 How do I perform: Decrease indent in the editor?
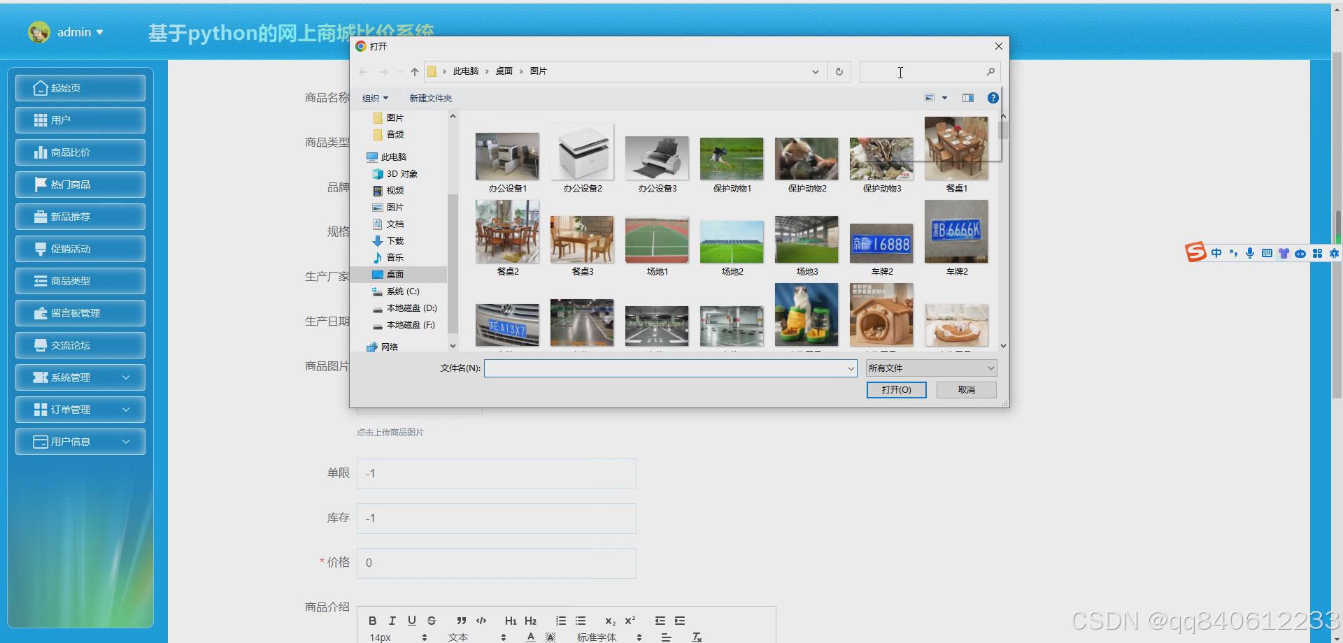[x=660, y=621]
